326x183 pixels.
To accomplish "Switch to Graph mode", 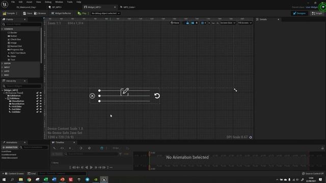I will pyautogui.click(x=317, y=13).
